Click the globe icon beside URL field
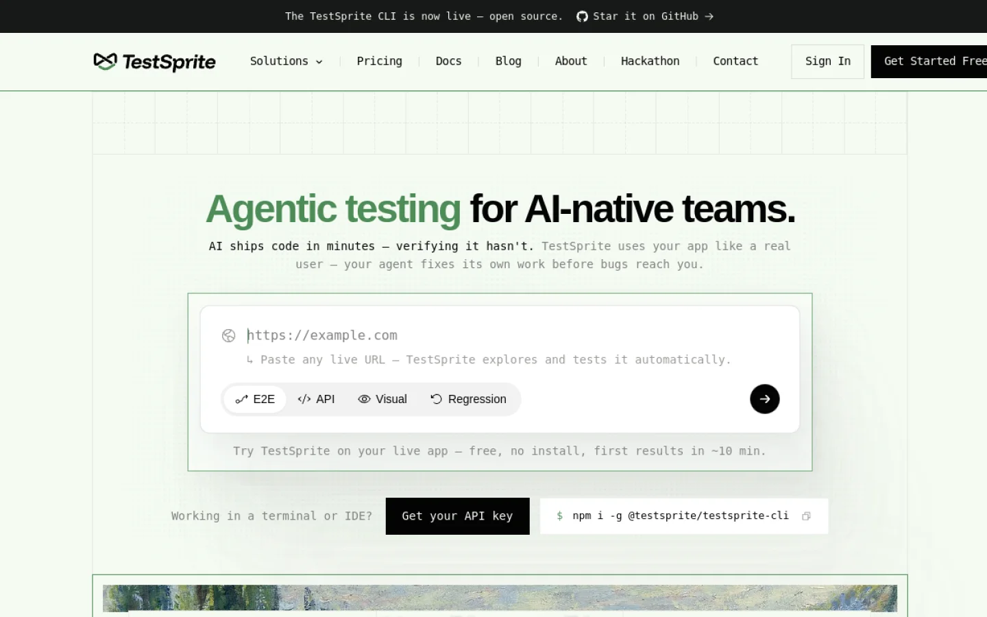This screenshot has width=987, height=617. (229, 335)
